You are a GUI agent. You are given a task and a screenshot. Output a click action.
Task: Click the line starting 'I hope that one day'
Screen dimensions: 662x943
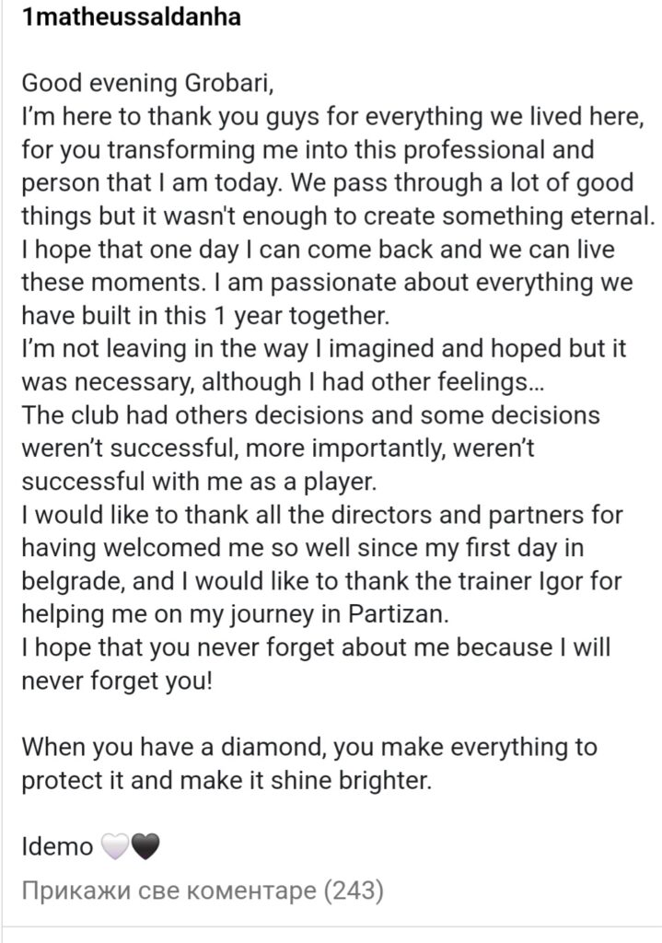click(x=318, y=250)
